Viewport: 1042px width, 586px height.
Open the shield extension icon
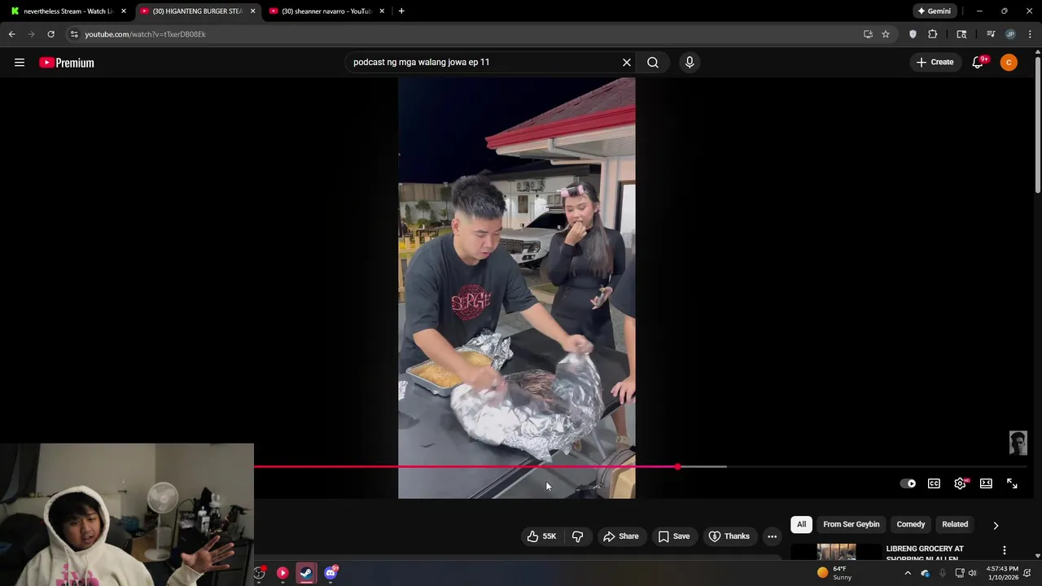coord(913,34)
